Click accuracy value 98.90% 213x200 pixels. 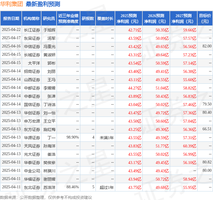click(x=73, y=137)
